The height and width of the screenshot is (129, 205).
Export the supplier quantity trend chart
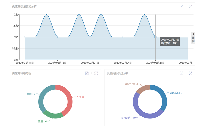coord(181,6)
